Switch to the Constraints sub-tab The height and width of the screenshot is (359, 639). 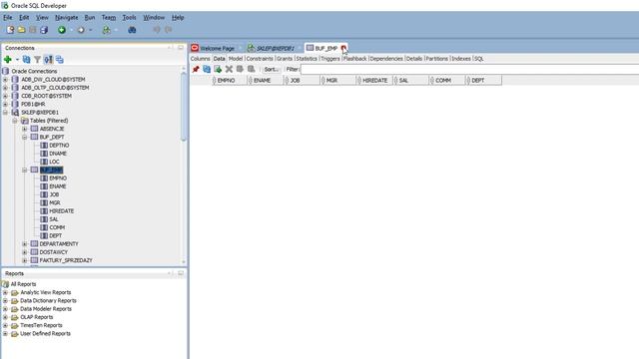(260, 59)
